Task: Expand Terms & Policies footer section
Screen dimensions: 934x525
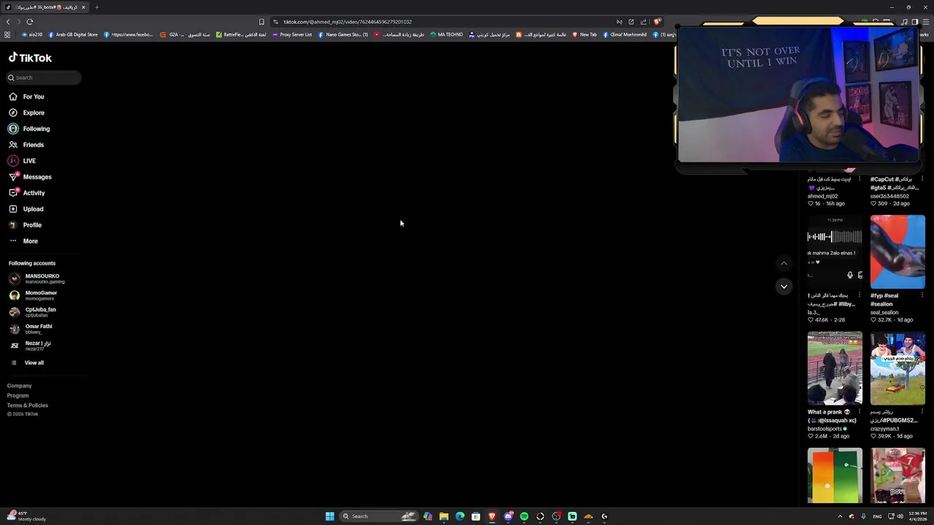Action: click(28, 405)
